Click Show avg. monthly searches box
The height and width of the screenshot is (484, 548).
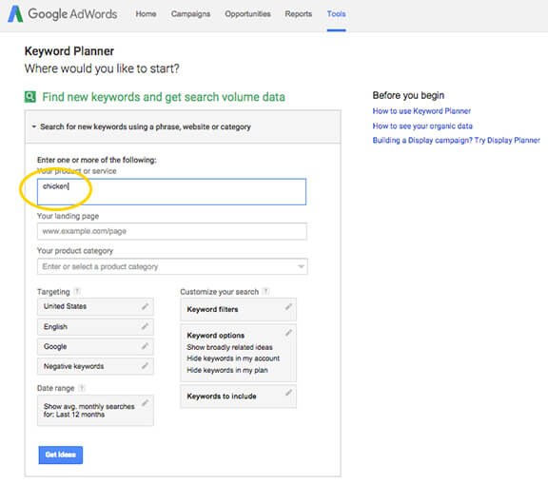point(95,411)
